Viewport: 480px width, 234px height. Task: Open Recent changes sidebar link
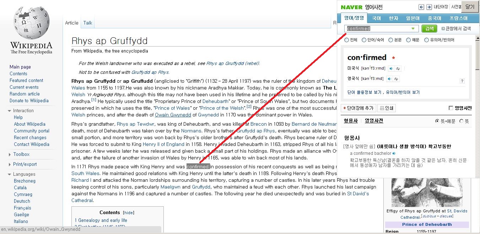tap(30, 137)
